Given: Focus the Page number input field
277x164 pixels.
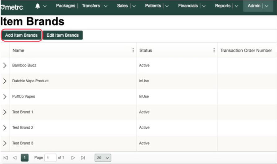Looking at the screenshot, I should (x=50, y=157).
